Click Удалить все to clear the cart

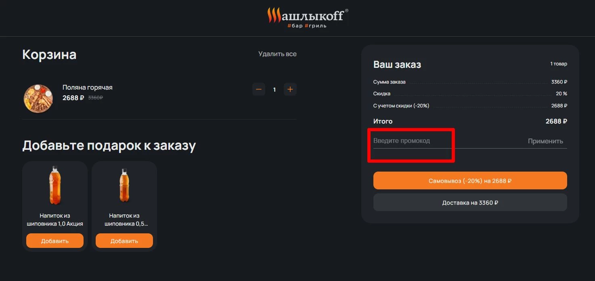click(277, 53)
